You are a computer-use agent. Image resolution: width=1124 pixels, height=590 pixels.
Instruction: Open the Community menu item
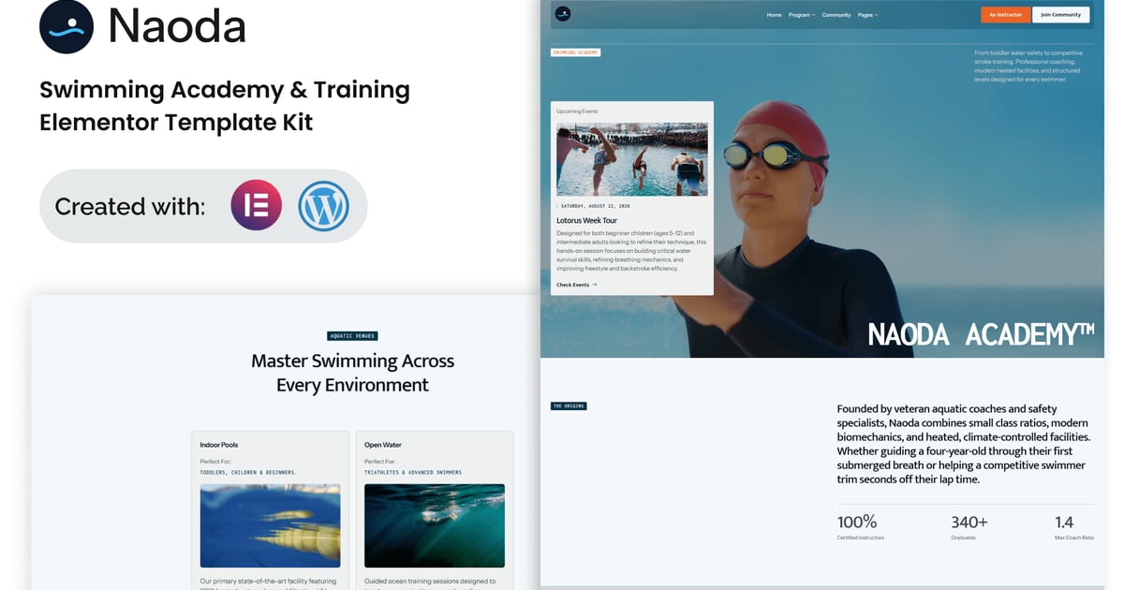[836, 15]
